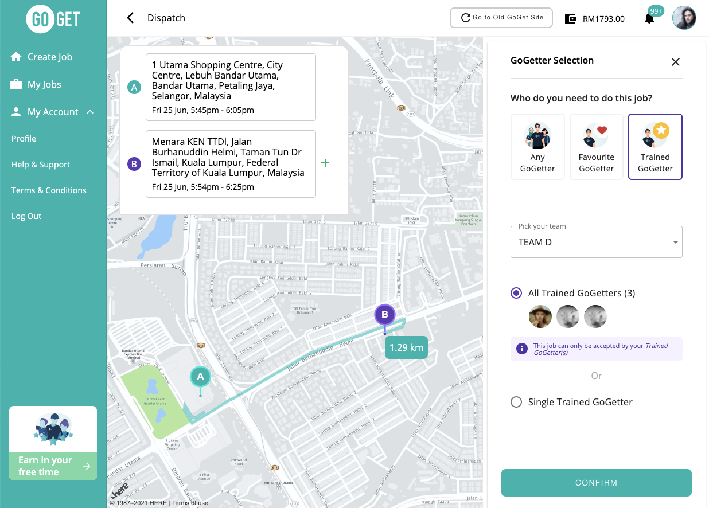The image size is (709, 508).
Task: Open the Create Job page
Action: pos(50,57)
